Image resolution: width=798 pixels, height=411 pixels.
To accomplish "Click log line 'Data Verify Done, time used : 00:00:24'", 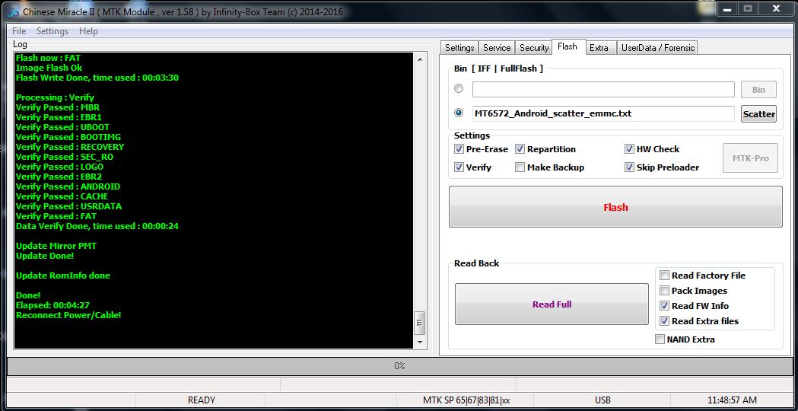I will click(97, 226).
